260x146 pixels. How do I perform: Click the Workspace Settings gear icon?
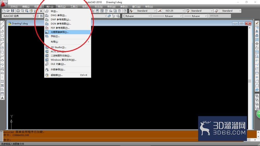point(37,16)
